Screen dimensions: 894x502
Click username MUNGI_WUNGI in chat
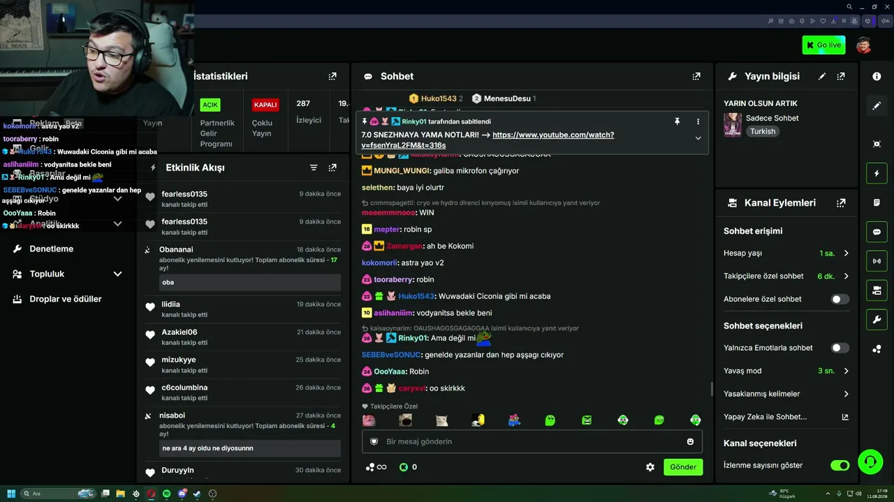click(x=402, y=171)
